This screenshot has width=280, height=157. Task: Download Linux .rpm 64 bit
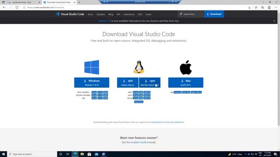tap(136, 95)
